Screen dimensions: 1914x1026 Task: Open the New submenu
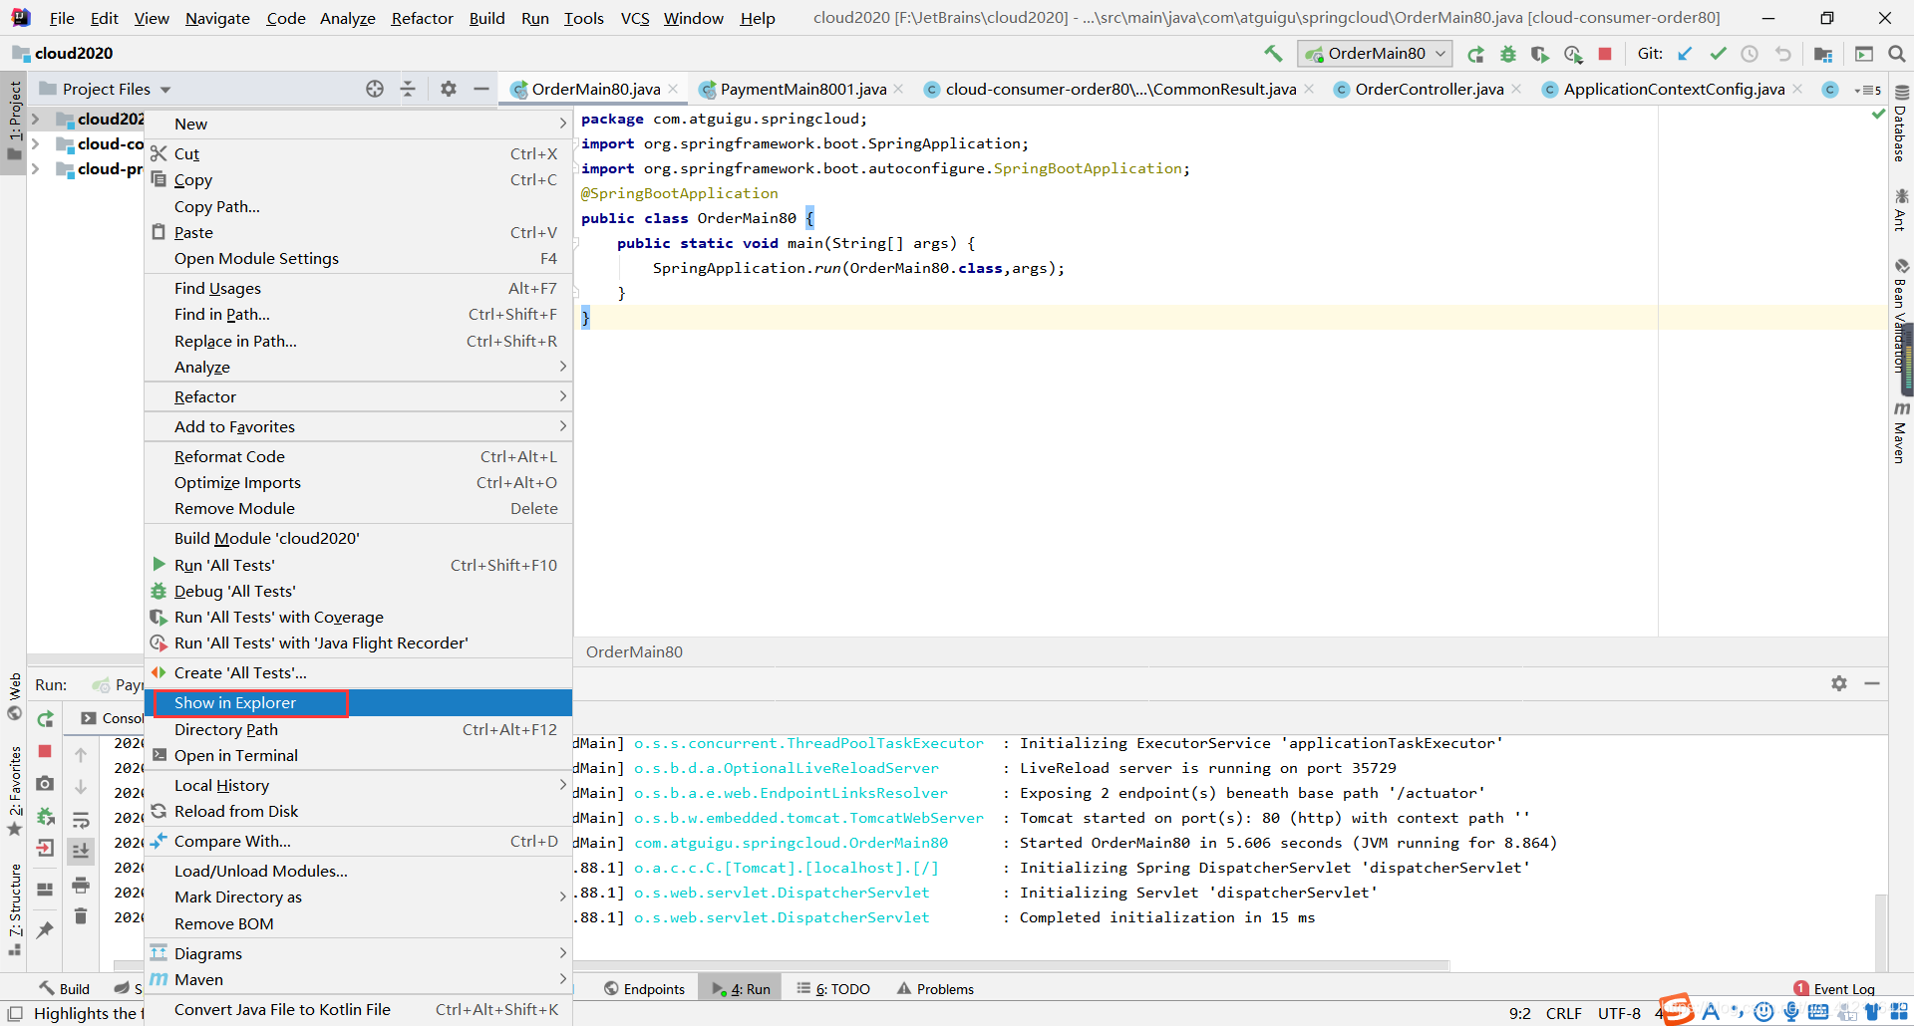click(359, 124)
